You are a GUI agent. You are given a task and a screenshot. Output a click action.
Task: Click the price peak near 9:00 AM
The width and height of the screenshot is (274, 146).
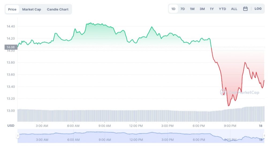pos(90,23)
